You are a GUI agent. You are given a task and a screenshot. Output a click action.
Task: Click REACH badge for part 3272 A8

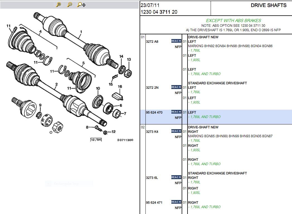click(176, 41)
